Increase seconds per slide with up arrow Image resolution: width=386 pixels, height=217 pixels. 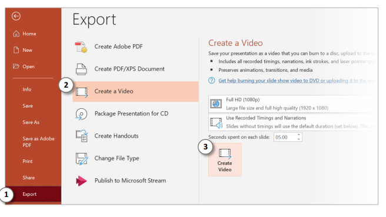point(298,135)
